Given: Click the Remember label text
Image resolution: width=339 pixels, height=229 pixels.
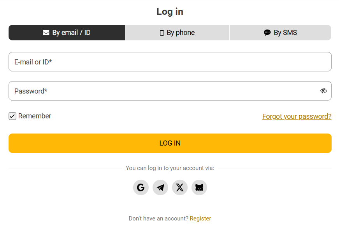Looking at the screenshot, I should [35, 116].
